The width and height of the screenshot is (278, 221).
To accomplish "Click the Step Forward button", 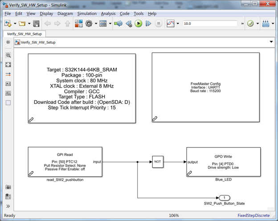I will coord(148,24).
